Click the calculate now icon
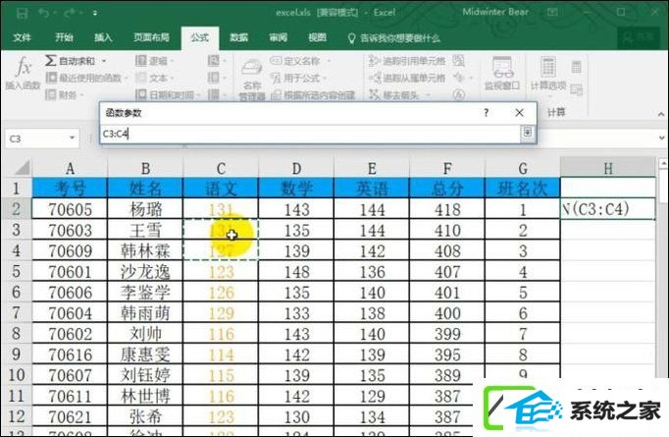Image resolution: width=669 pixels, height=437 pixels. 577,67
